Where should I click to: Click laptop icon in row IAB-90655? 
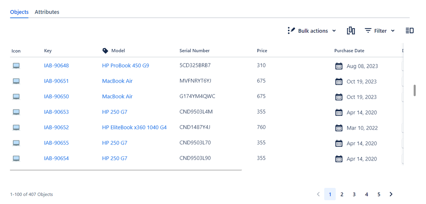click(x=16, y=143)
